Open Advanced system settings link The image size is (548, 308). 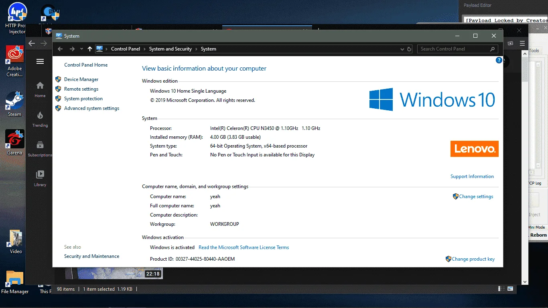(x=91, y=108)
